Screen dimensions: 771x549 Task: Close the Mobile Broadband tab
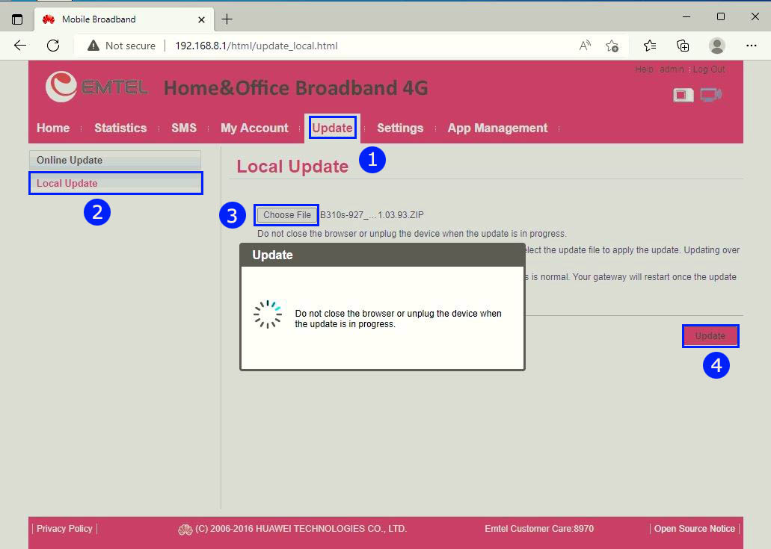click(x=201, y=19)
